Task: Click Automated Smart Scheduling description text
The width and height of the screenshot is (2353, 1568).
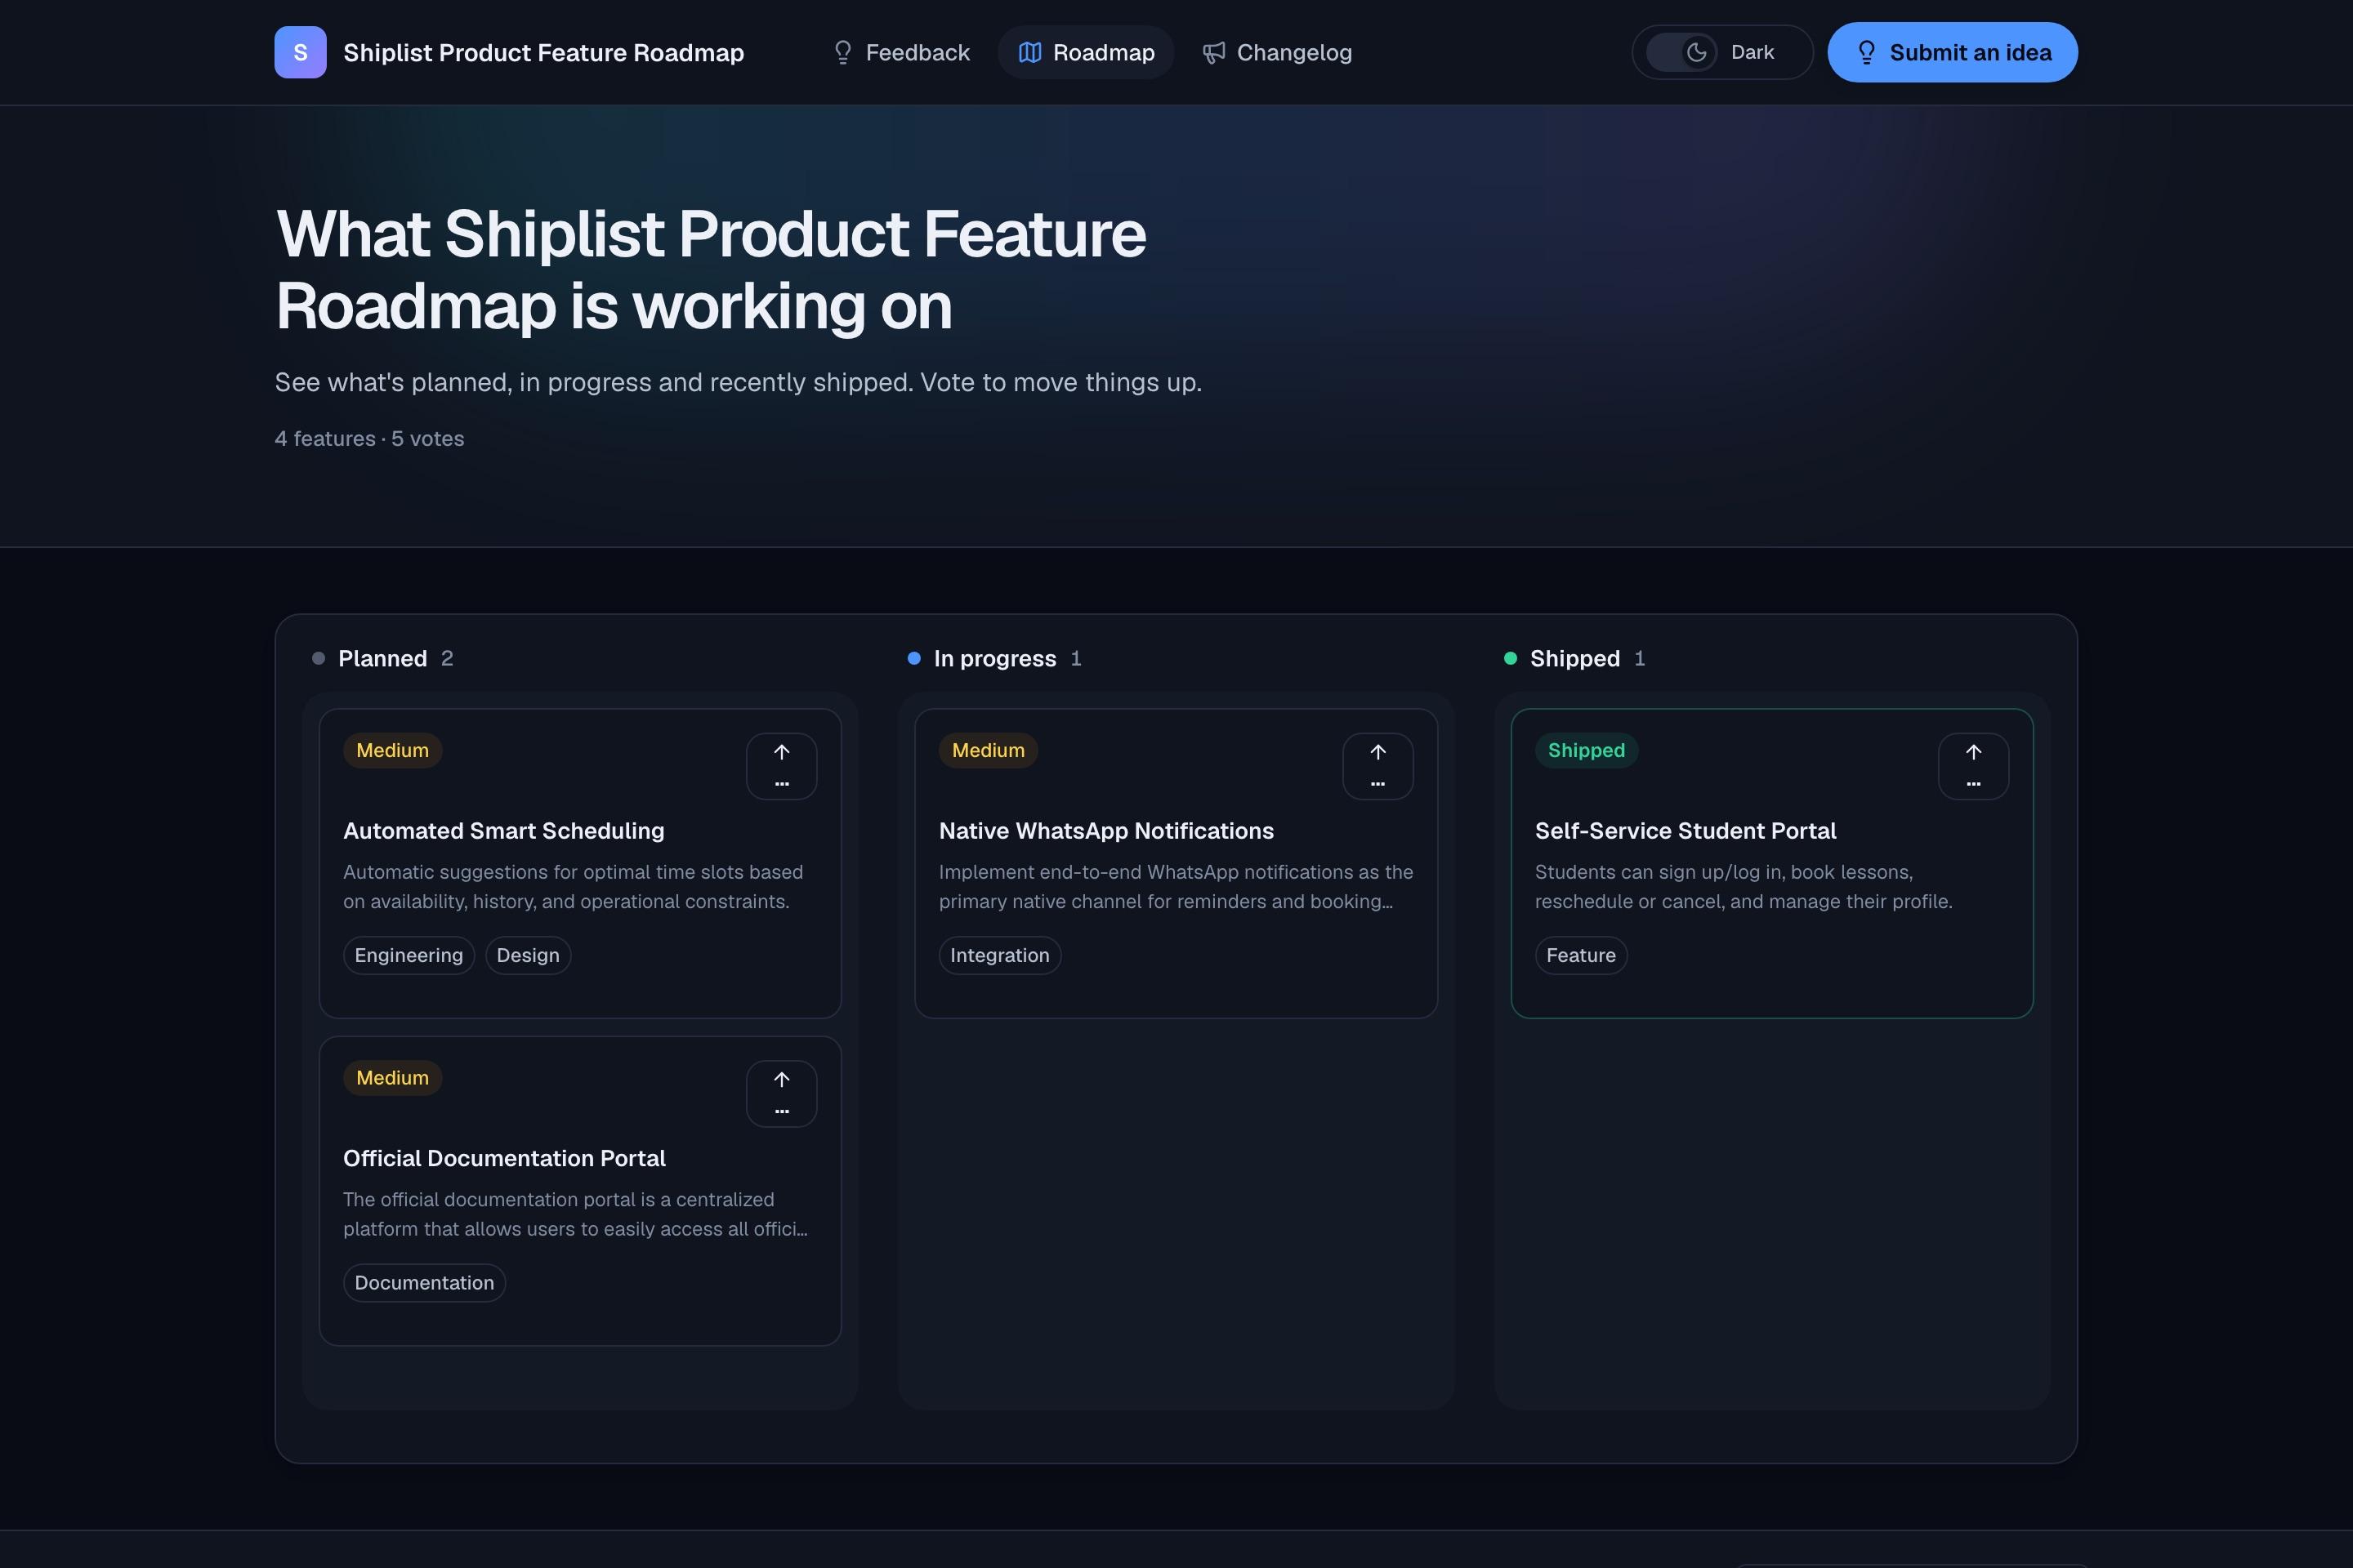Action: 574,886
